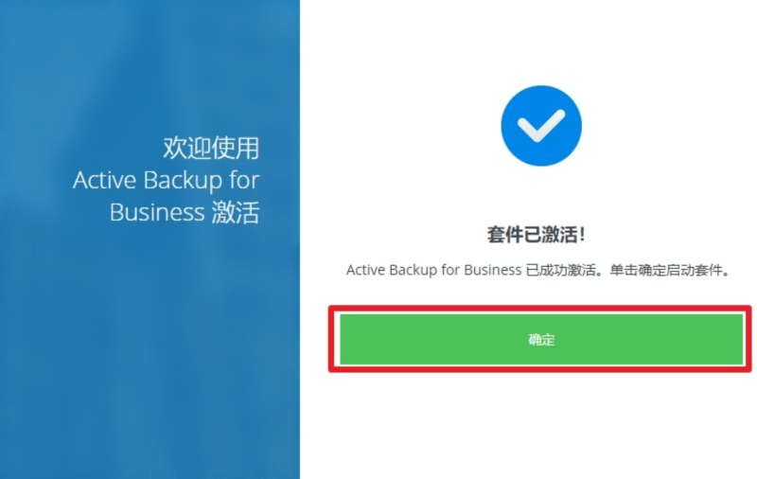The image size is (757, 479).
Task: Click the white tick inside blue circle
Action: 541,126
